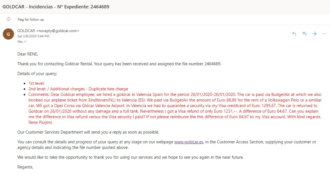Click the Dear RENE greeting line
The width and height of the screenshot is (330, 174).
27,54
